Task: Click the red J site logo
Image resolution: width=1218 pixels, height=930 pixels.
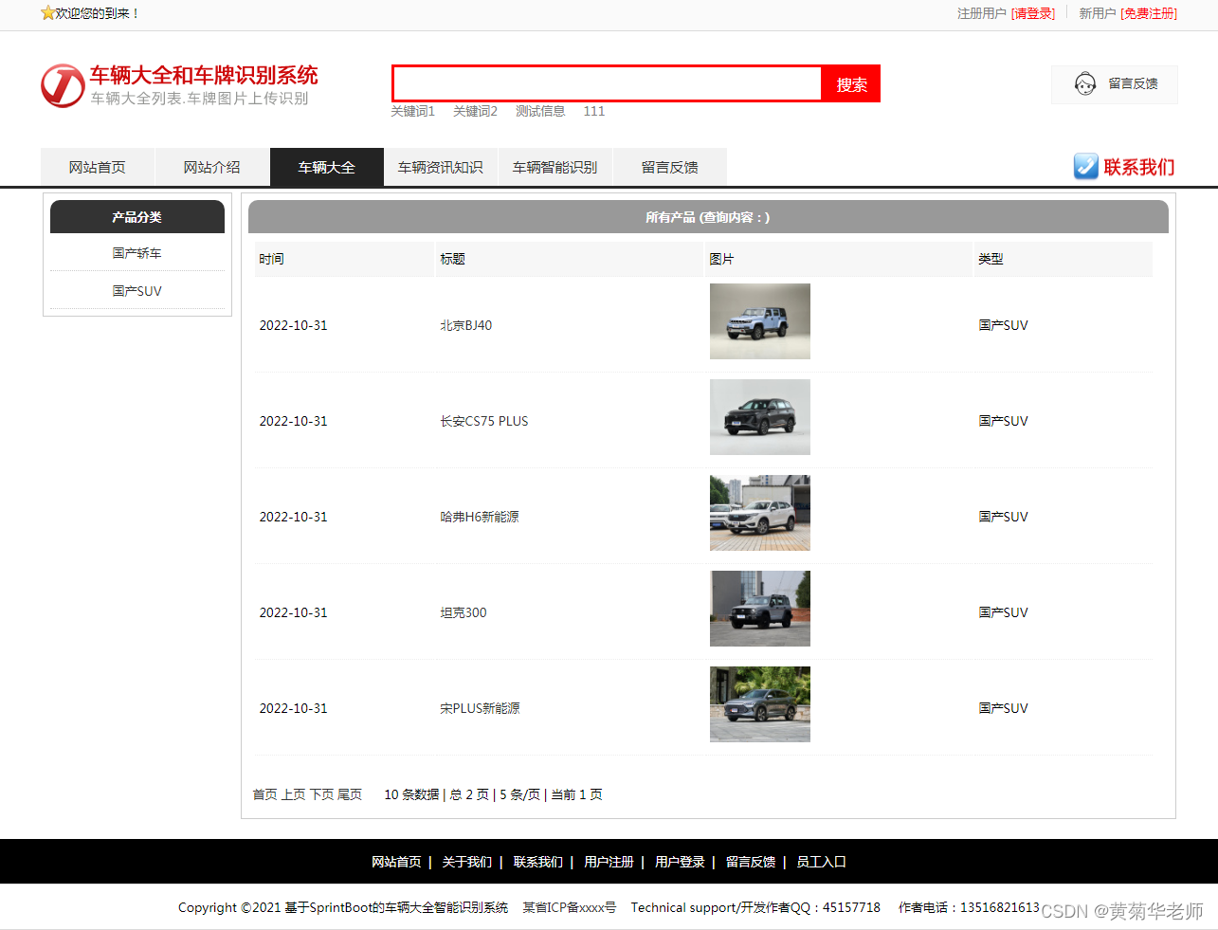Action: [63, 85]
